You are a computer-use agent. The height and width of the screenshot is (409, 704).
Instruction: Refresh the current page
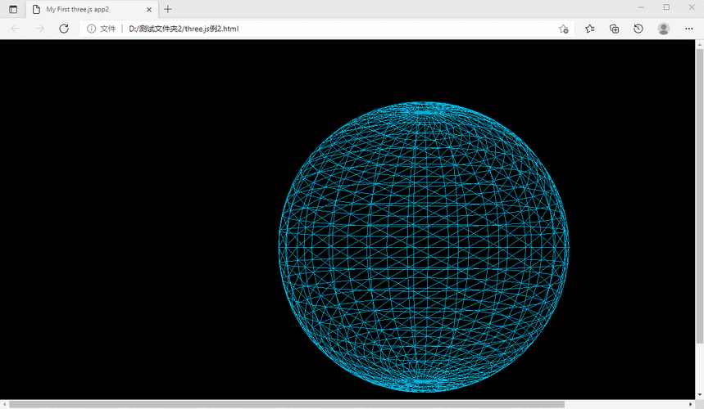[x=64, y=29]
